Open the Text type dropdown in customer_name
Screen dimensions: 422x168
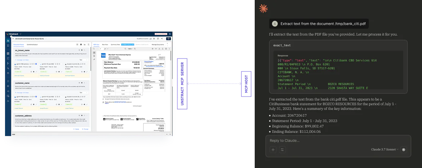[84, 93]
